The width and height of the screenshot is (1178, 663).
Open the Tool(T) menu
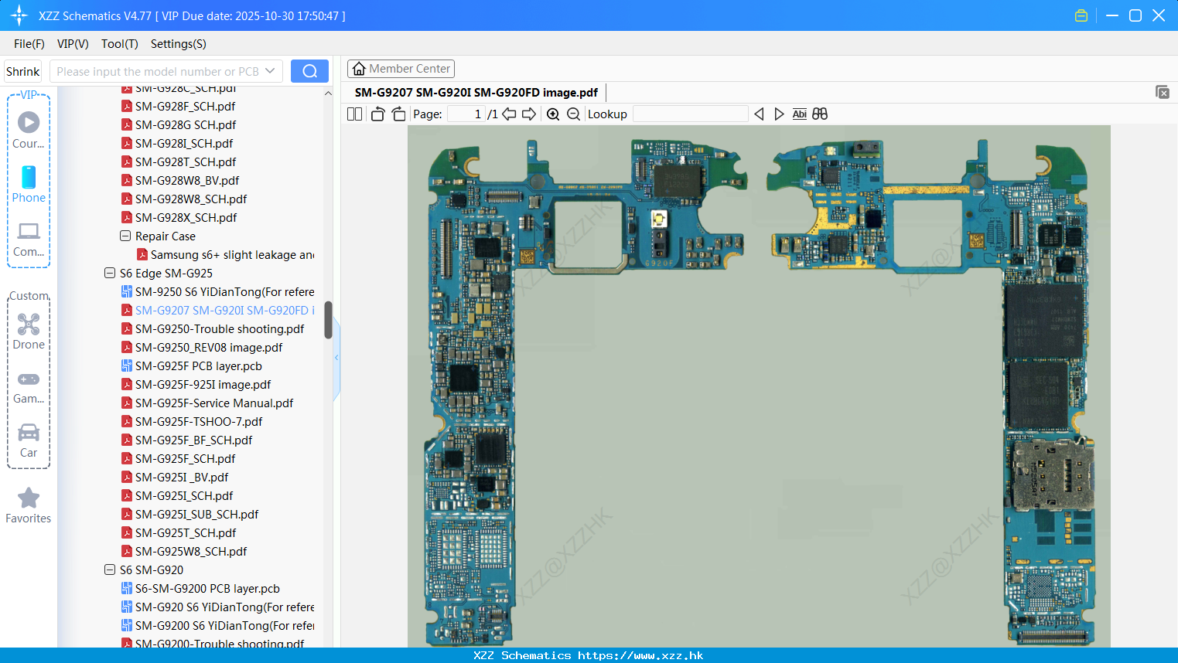[120, 44]
